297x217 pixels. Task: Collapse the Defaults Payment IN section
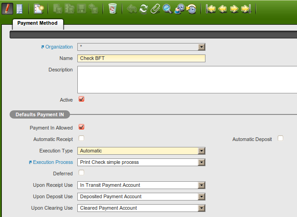coord(40,114)
